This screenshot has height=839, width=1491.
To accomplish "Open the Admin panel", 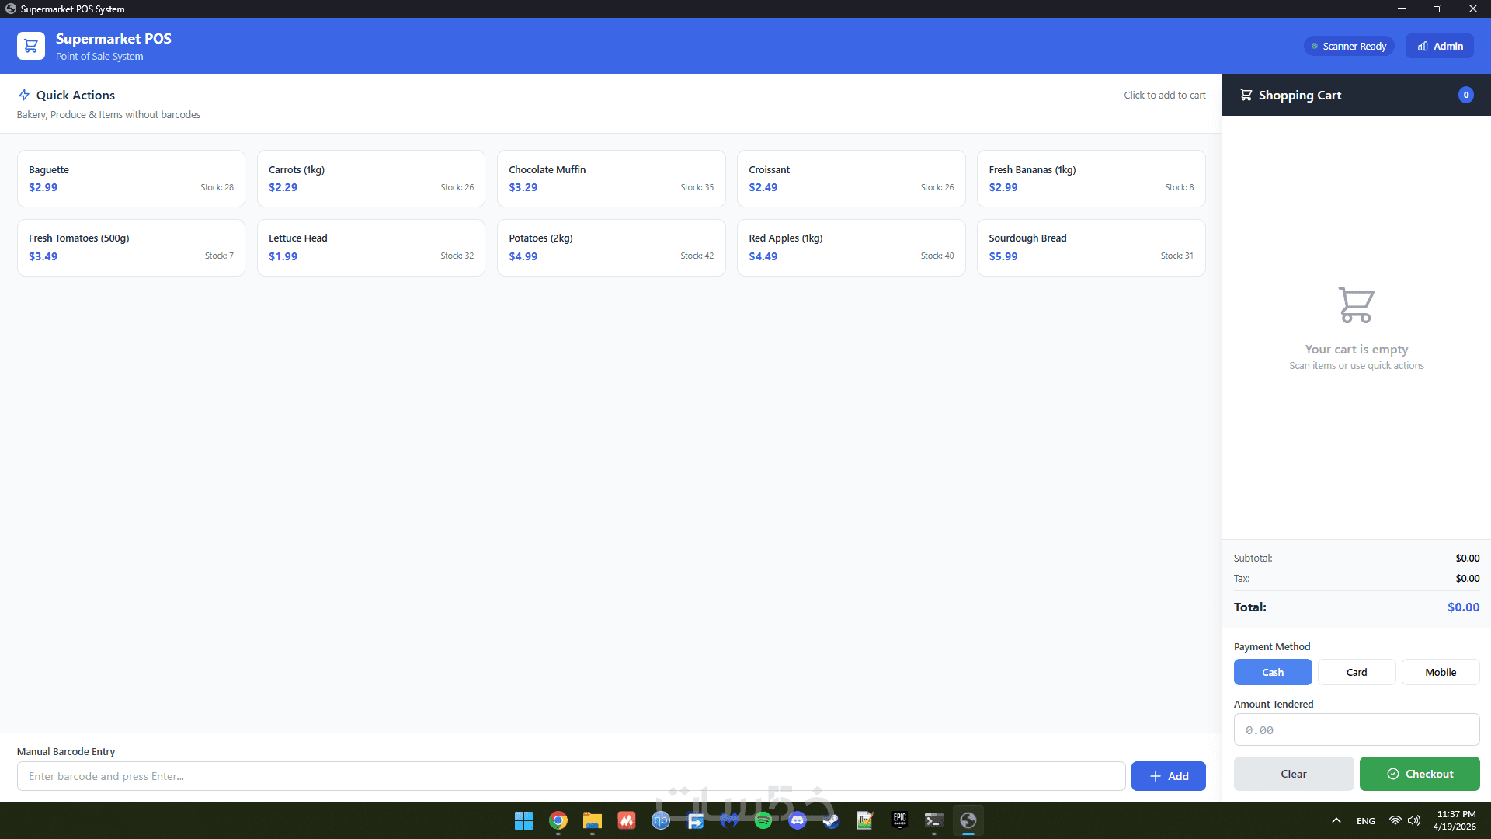I will [1439, 46].
